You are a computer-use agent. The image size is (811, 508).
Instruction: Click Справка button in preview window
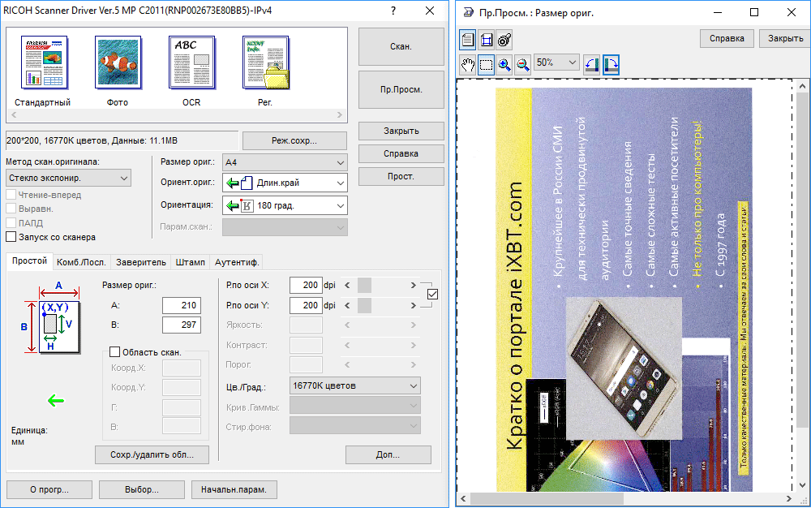point(727,38)
